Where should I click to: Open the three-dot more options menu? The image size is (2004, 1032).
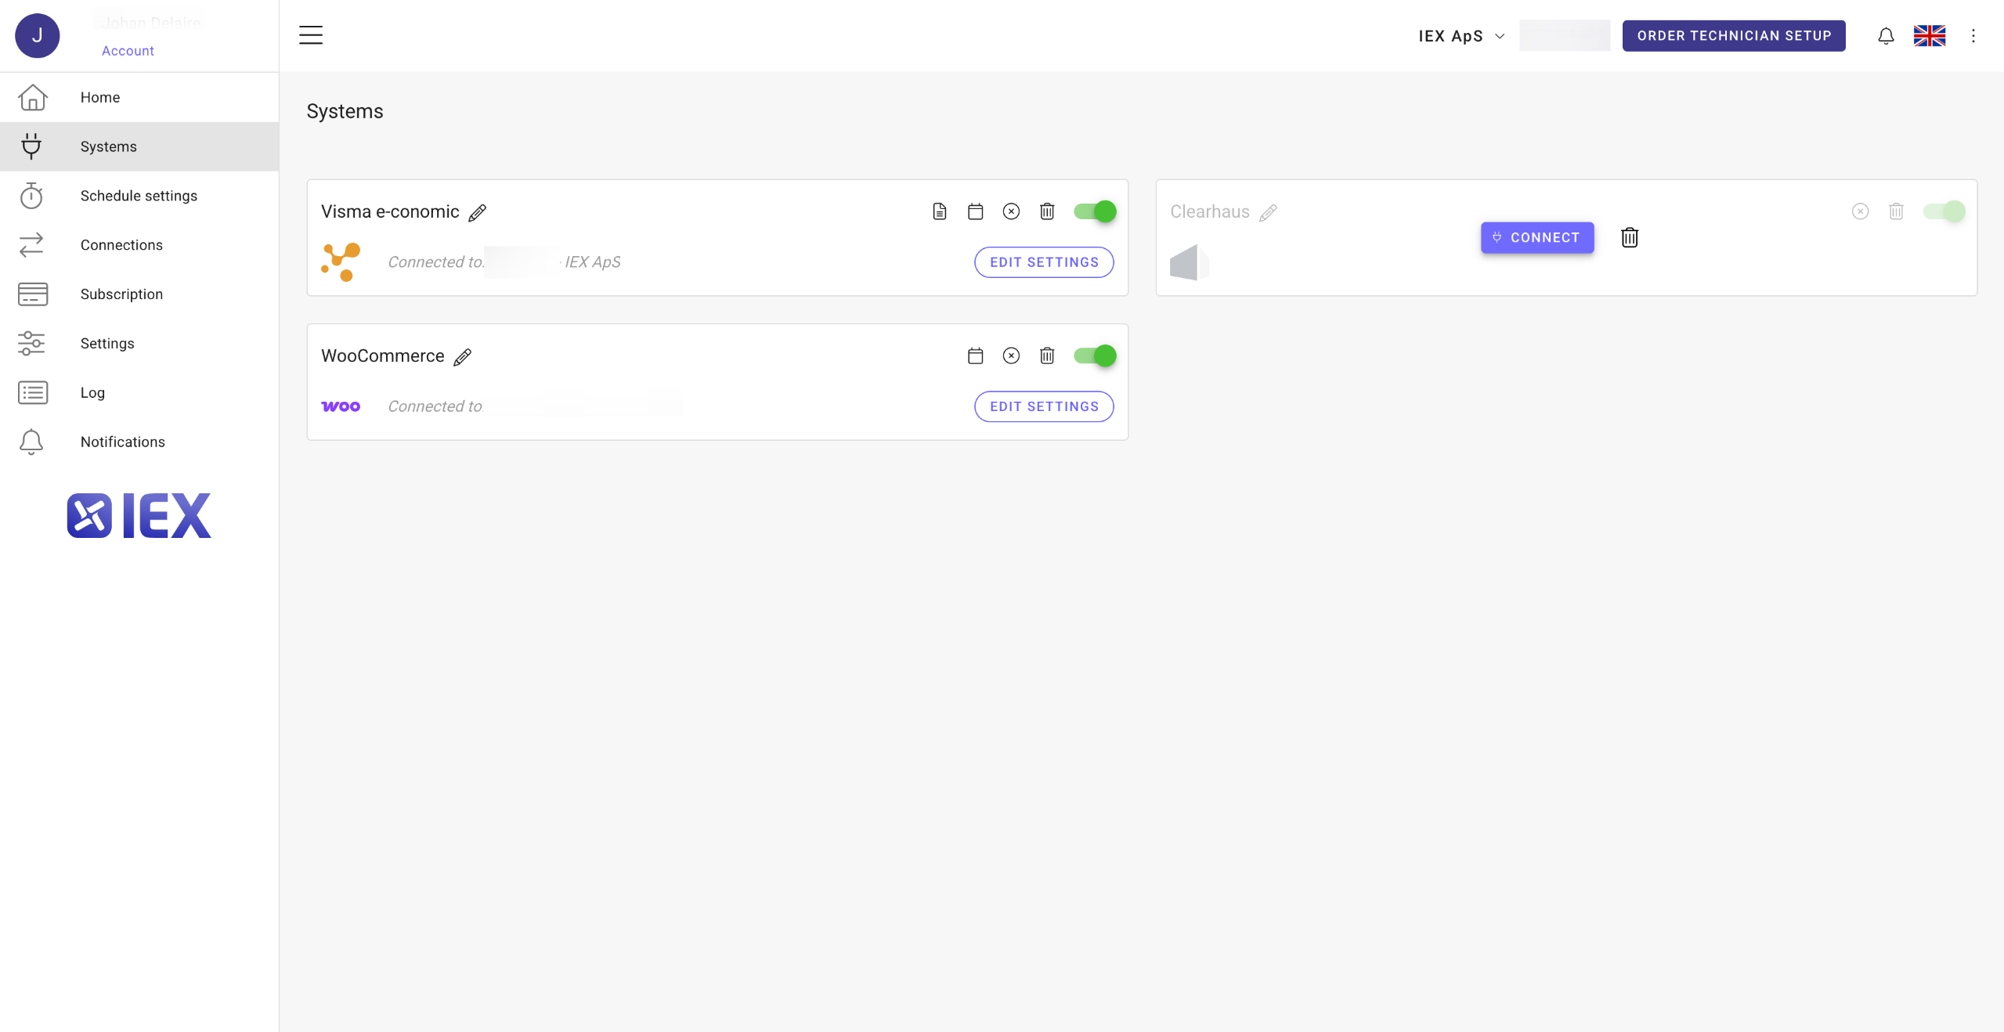click(1973, 36)
